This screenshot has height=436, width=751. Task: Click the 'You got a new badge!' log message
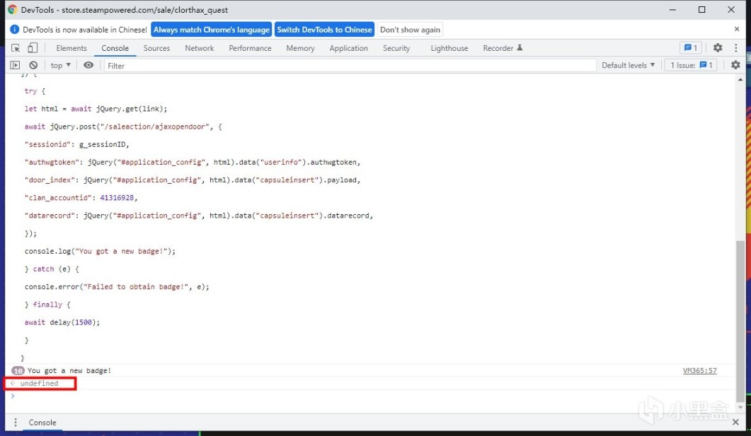69,370
